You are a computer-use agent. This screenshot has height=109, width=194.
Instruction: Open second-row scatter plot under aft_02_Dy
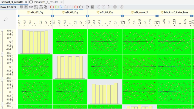(35, 67)
